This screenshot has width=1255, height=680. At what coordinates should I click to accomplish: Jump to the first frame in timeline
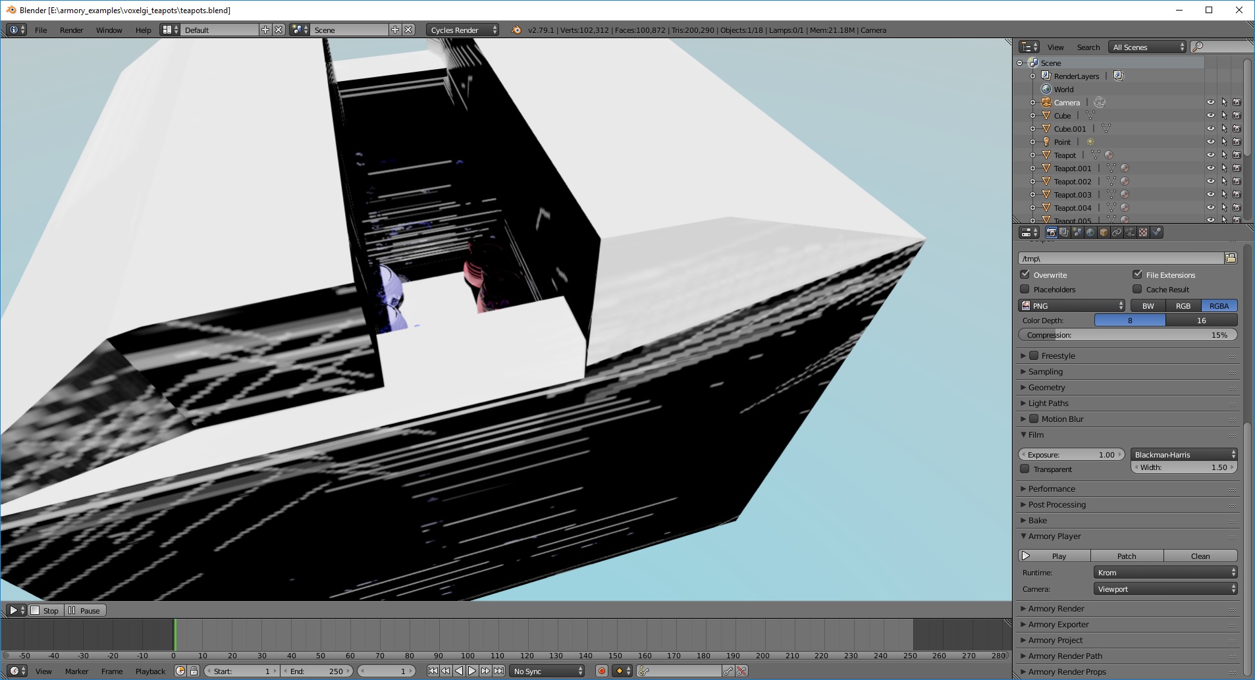433,671
